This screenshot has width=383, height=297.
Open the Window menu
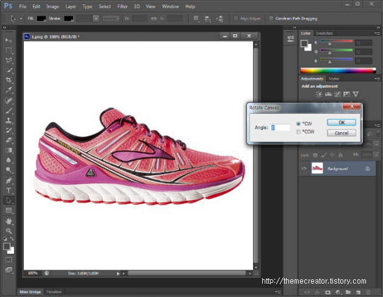click(x=170, y=7)
